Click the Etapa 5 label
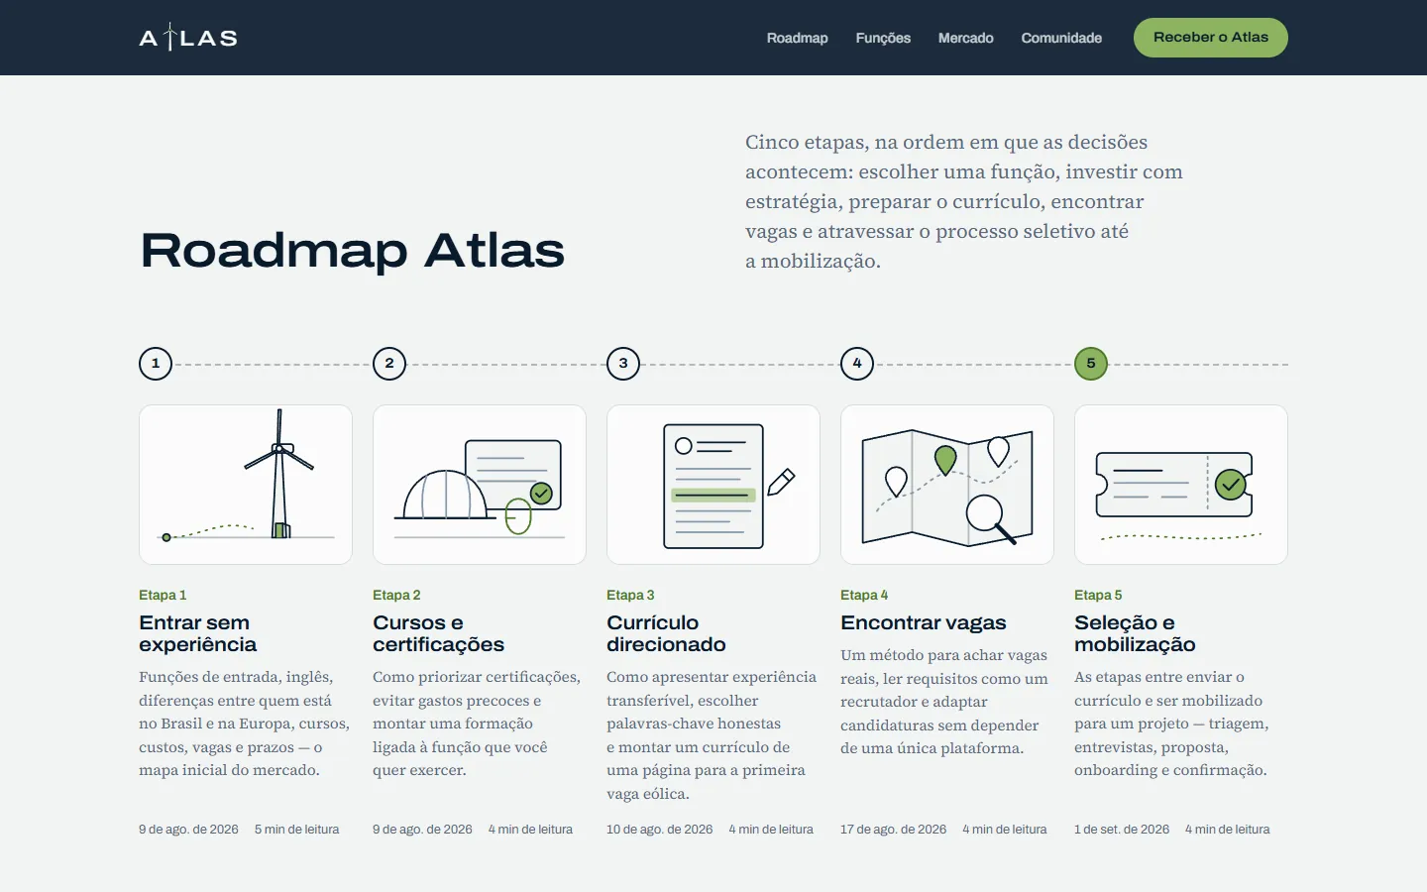Screen dimensions: 1427x892 click(1098, 595)
